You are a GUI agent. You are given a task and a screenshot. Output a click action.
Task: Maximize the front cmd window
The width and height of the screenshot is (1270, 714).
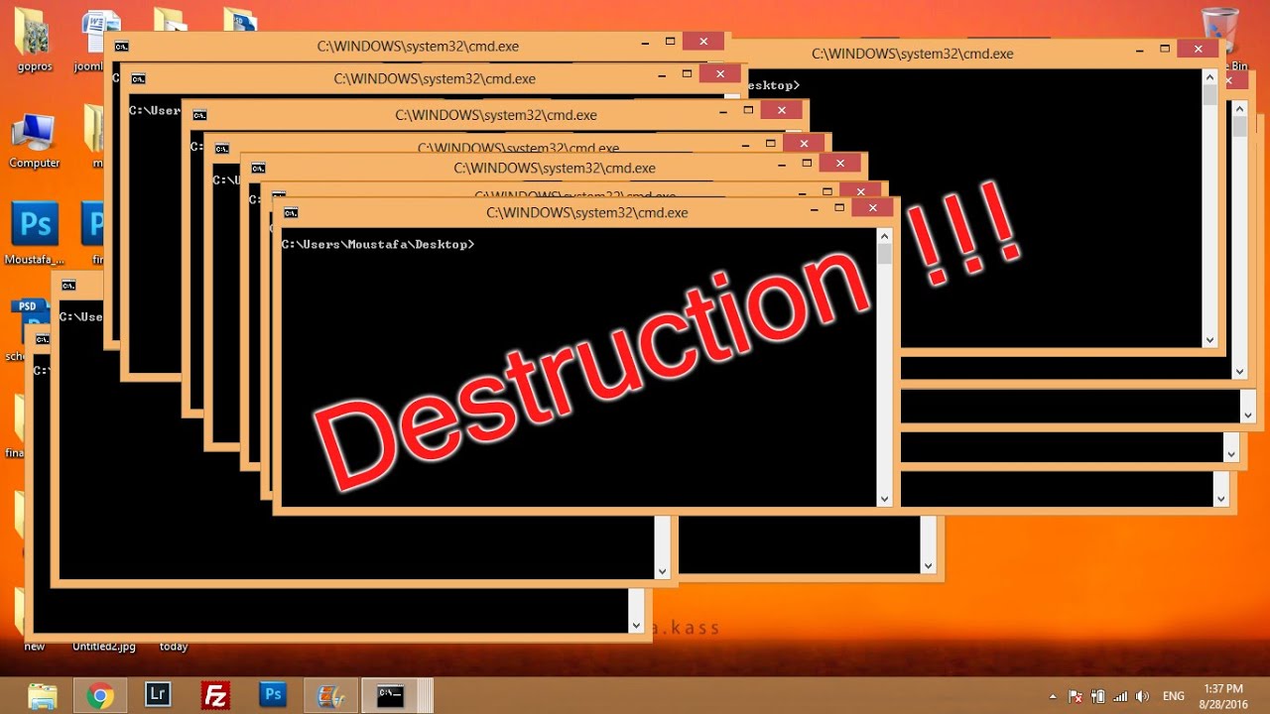[839, 208]
